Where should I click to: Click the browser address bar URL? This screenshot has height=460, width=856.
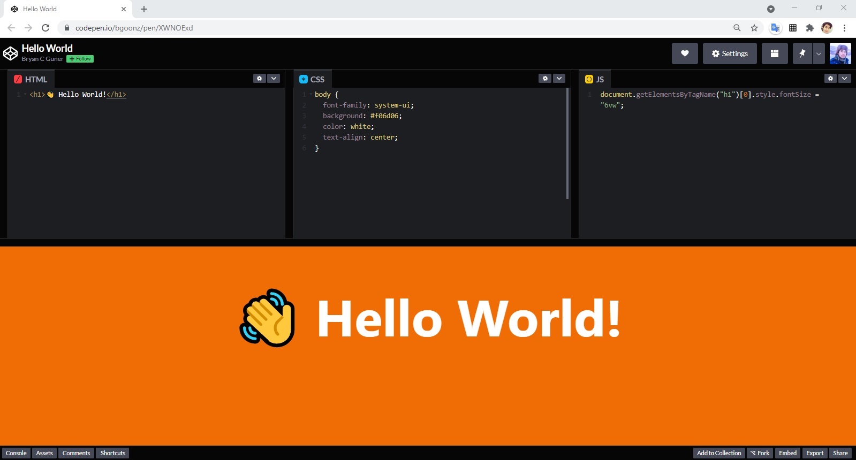click(134, 28)
